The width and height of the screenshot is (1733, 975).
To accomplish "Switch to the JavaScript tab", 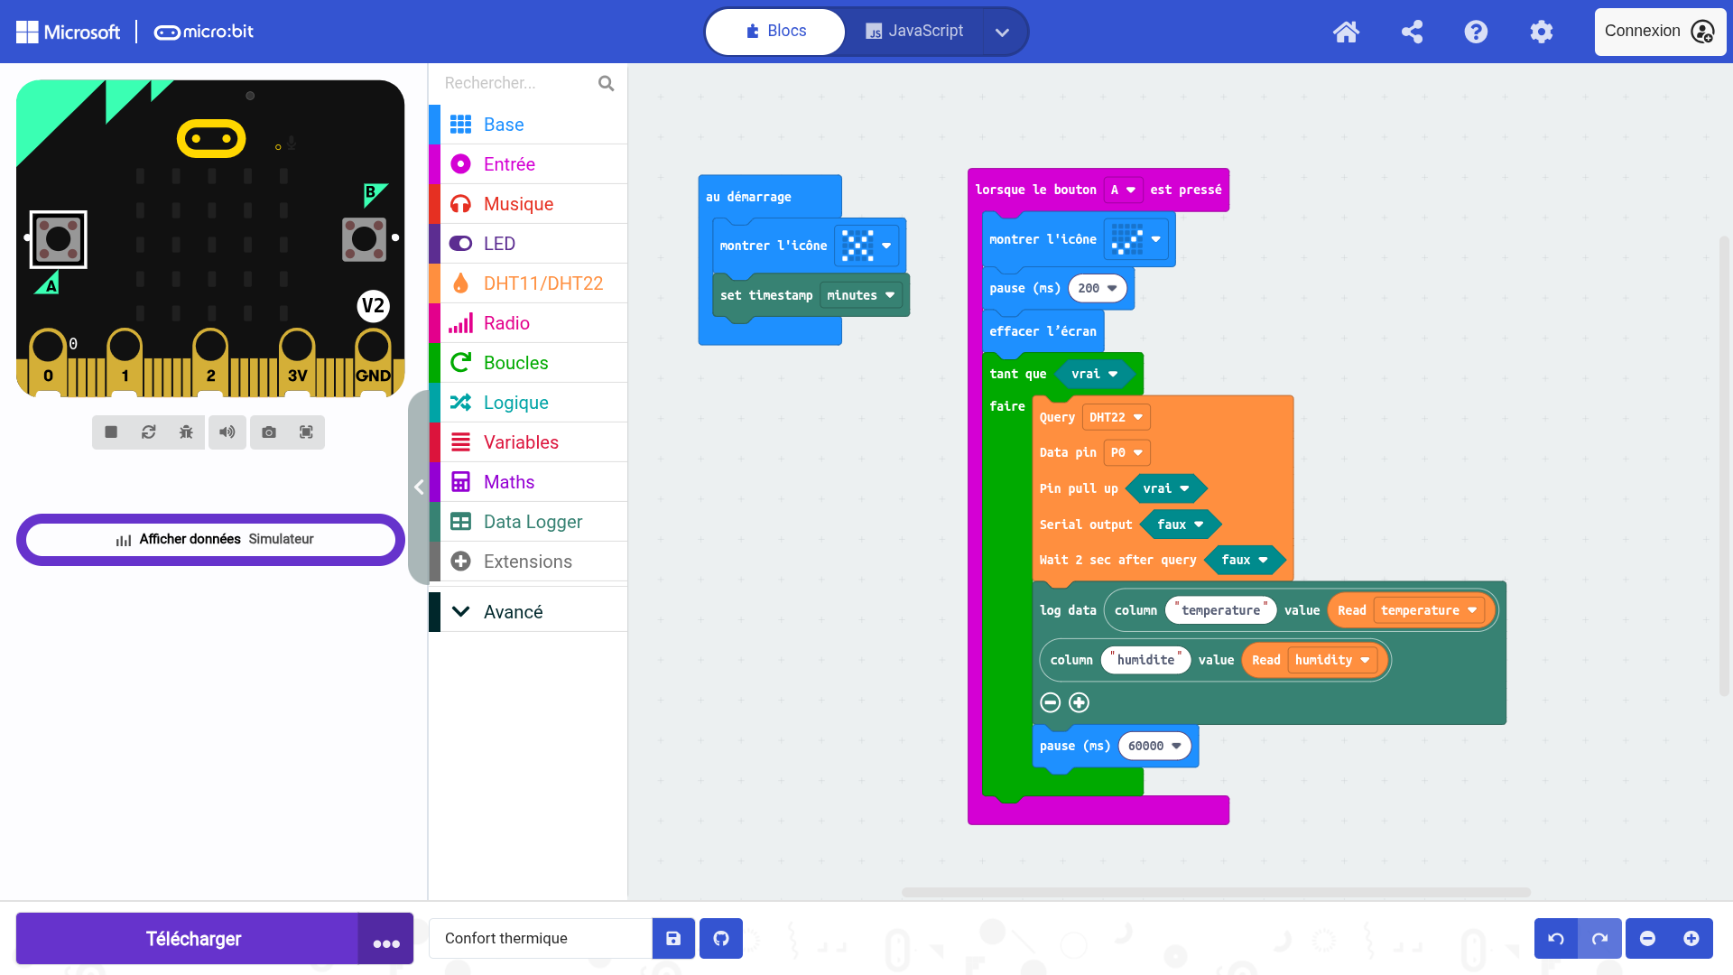I will click(x=915, y=32).
